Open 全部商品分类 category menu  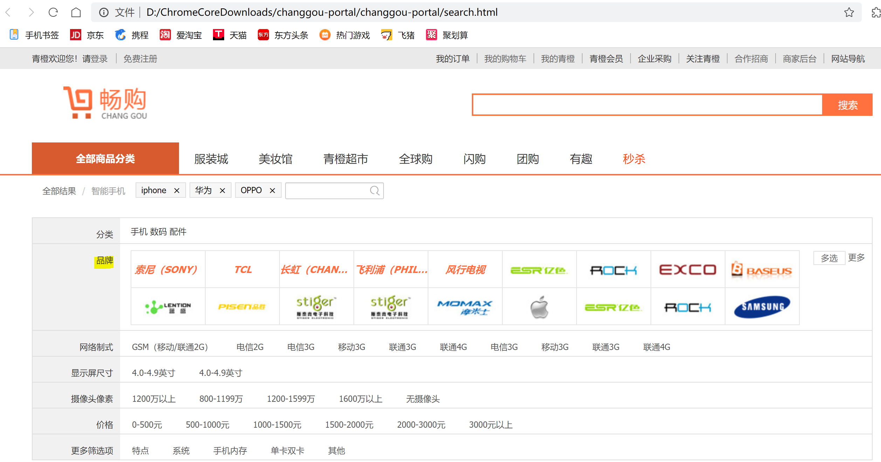tap(105, 158)
